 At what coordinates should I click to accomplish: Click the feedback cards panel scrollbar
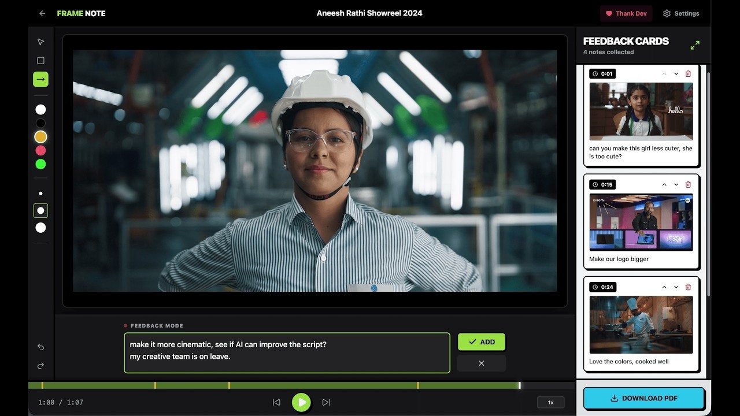(x=708, y=185)
